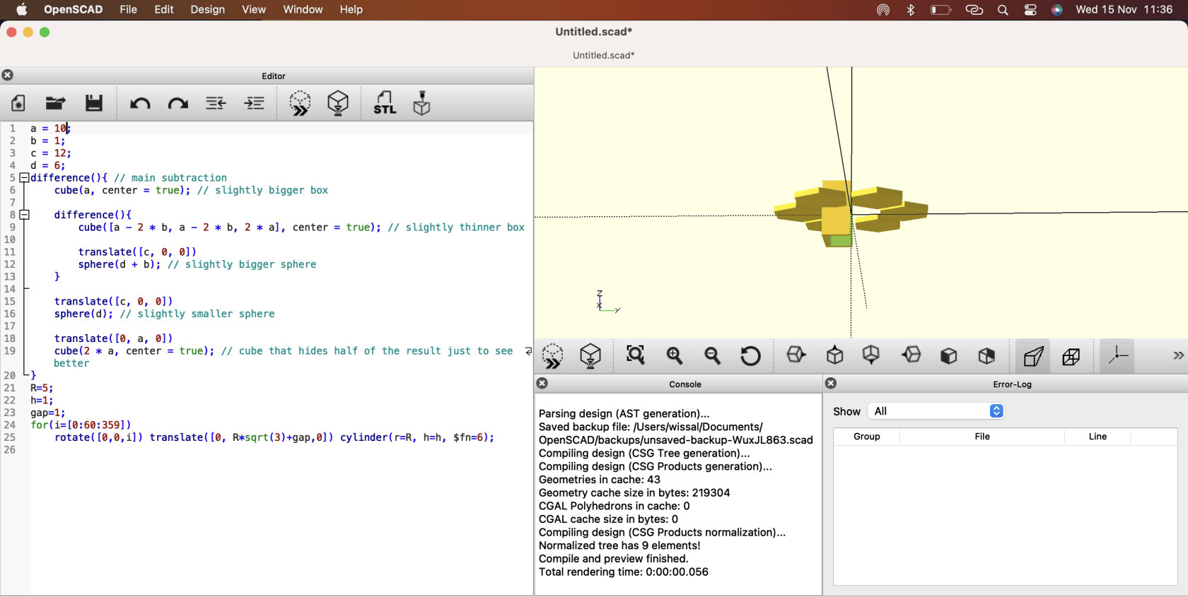Switch to the Left view
The height and width of the screenshot is (597, 1188).
point(912,355)
